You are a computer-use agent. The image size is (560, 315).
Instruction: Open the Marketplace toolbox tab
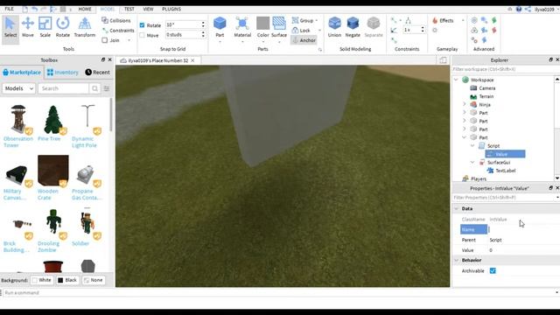[22, 72]
